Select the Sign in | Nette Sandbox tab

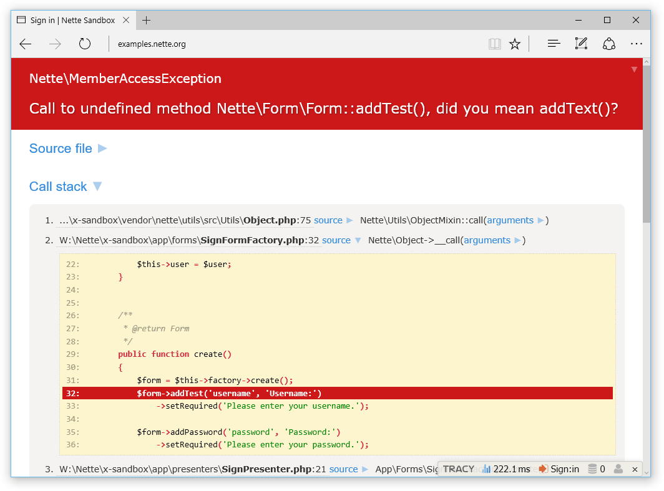[74, 21]
